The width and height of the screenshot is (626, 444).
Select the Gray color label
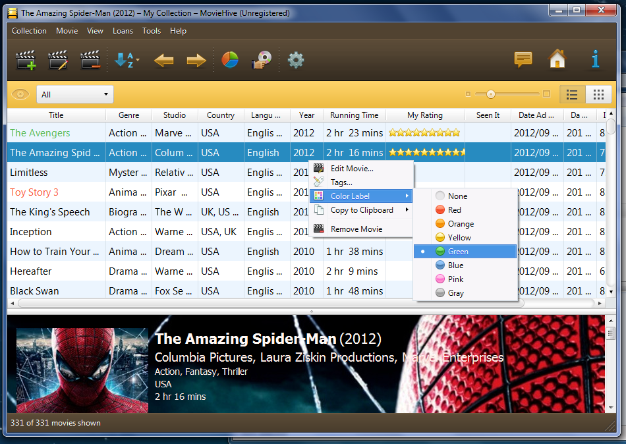pos(465,292)
